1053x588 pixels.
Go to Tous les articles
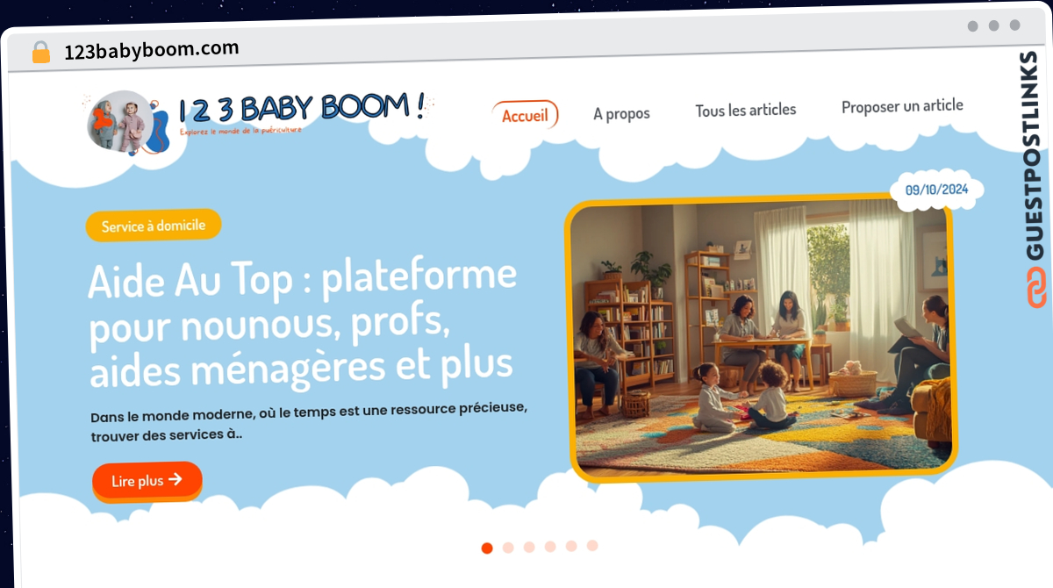point(746,111)
